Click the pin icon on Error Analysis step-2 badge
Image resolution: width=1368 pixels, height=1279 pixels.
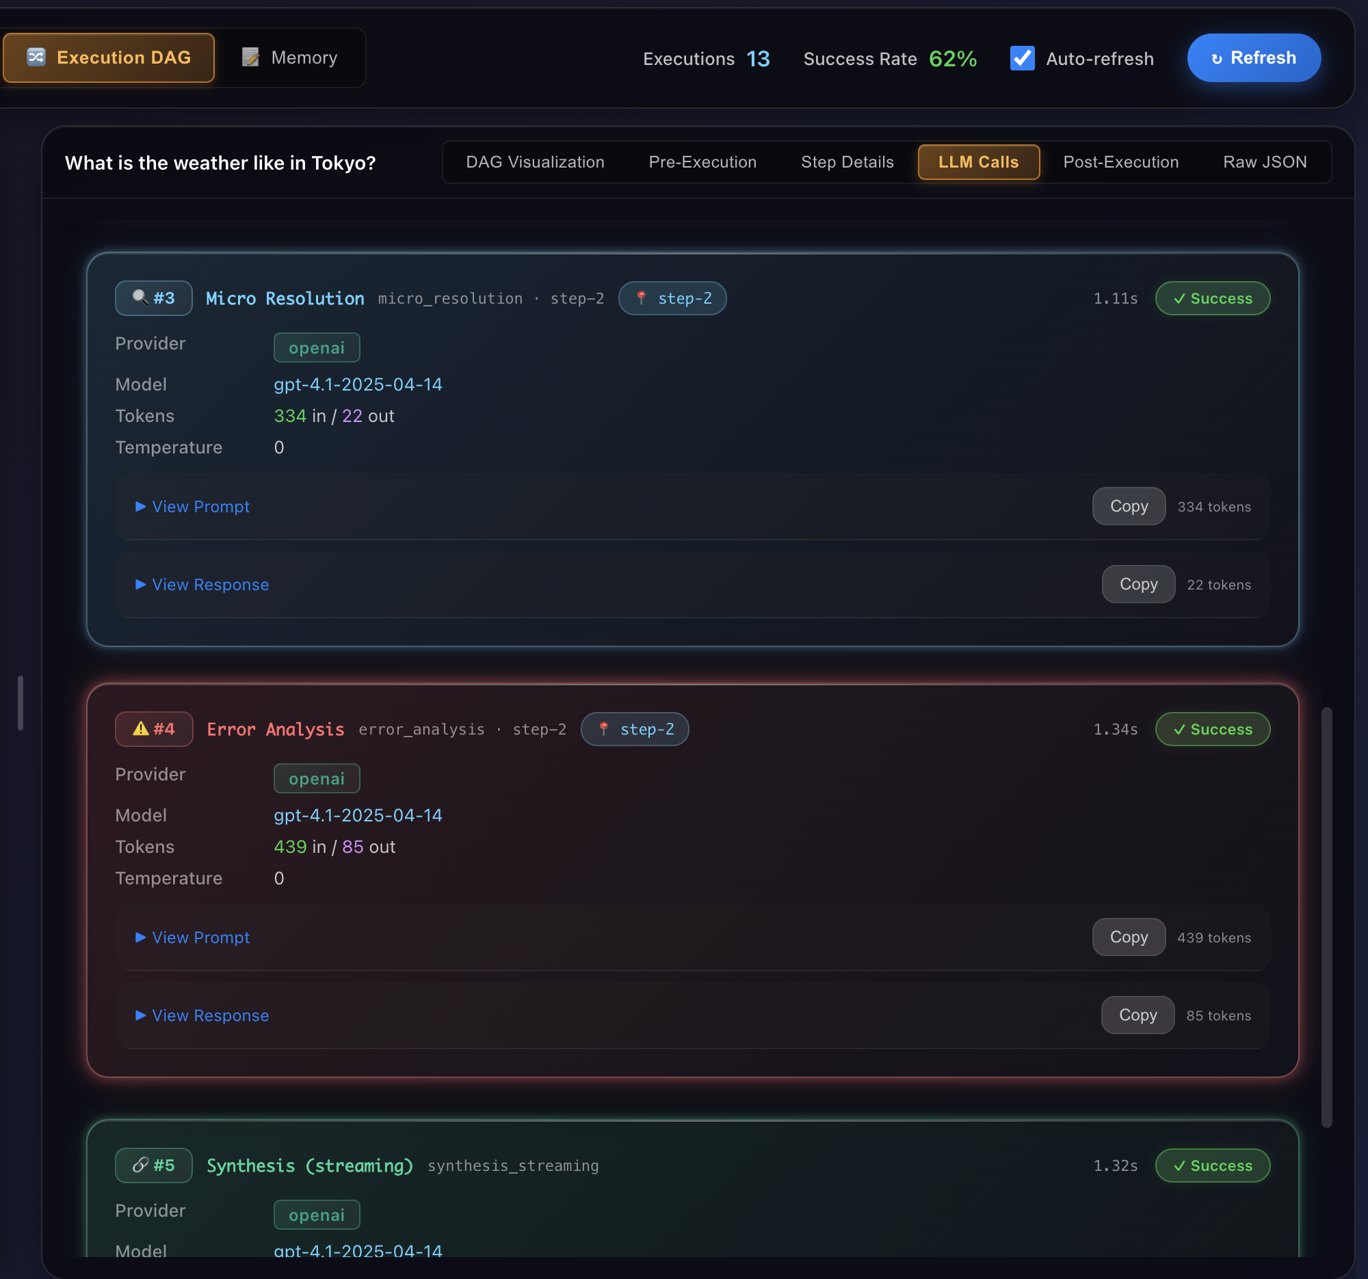click(x=603, y=728)
